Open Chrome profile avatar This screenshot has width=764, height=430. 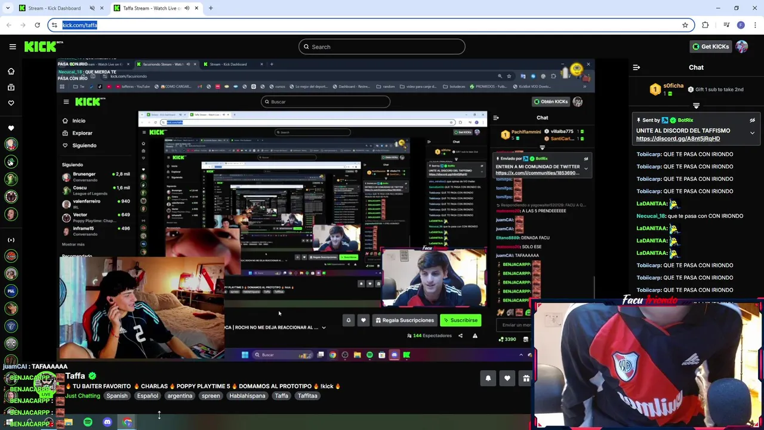[741, 25]
